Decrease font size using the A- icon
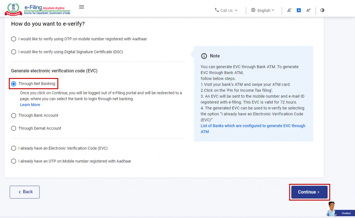The image size is (355, 218). [x=289, y=10]
